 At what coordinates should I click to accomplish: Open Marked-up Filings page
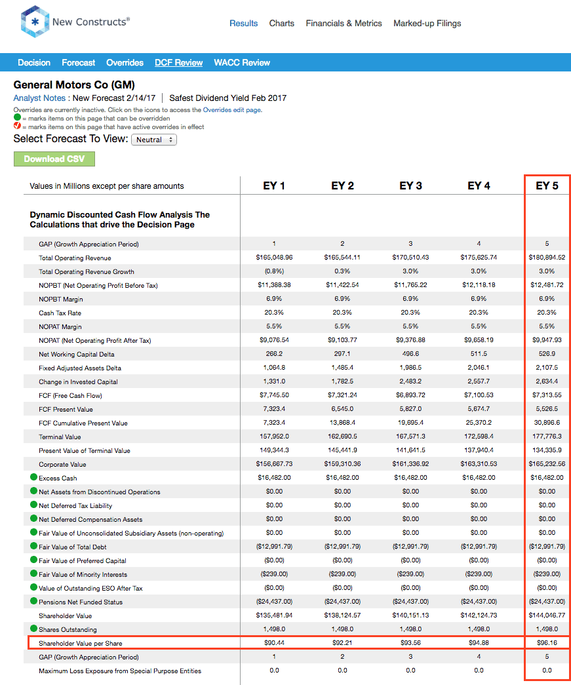(427, 24)
